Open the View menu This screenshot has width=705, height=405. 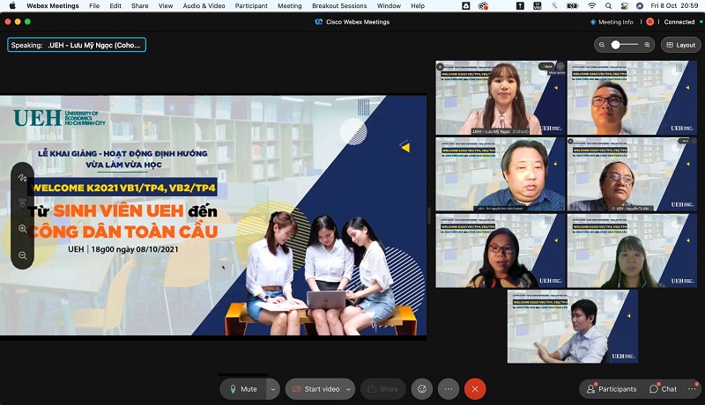click(166, 6)
